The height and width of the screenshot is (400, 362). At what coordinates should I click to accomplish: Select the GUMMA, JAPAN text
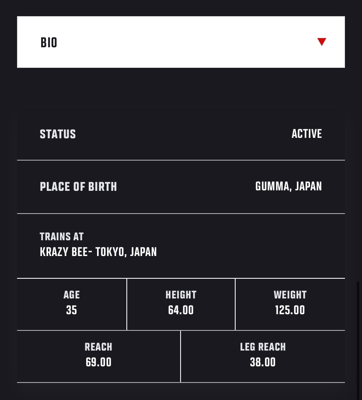(x=289, y=186)
